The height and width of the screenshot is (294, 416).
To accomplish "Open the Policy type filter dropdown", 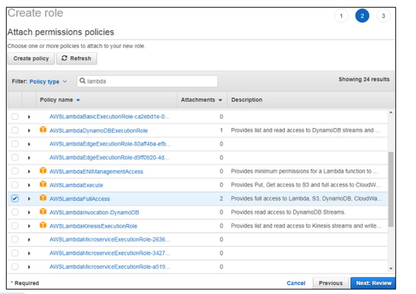I will pos(48,81).
